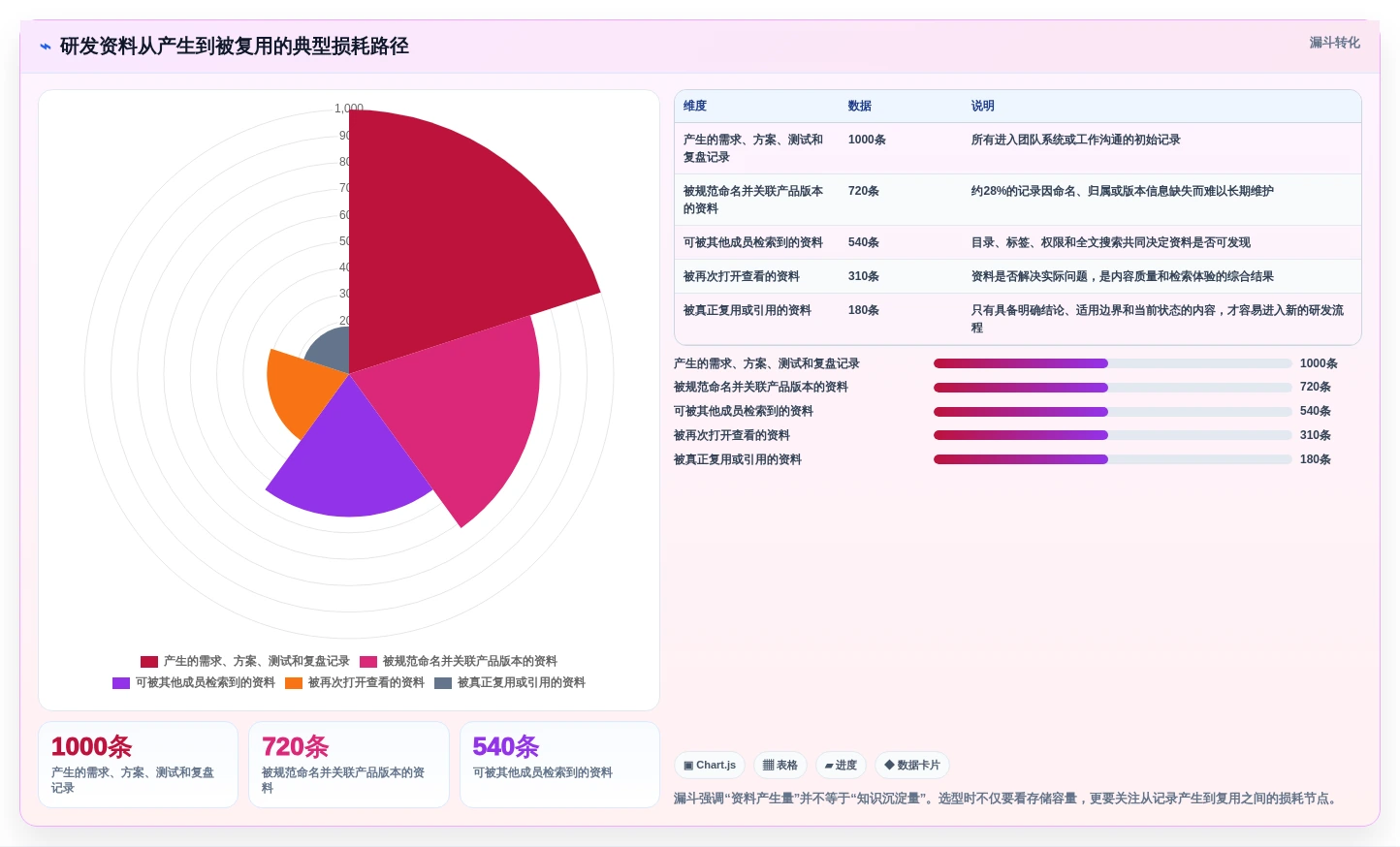The width and height of the screenshot is (1400, 847).
Task: Click the Chart.js chip
Action: pyautogui.click(x=710, y=765)
